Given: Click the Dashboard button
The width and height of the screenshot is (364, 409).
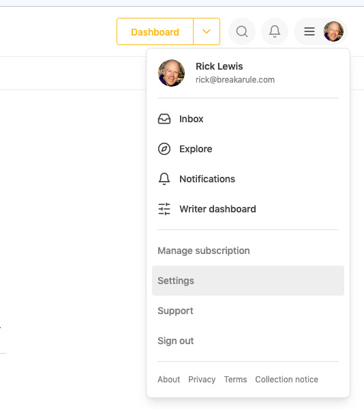Looking at the screenshot, I should pyautogui.click(x=155, y=31).
